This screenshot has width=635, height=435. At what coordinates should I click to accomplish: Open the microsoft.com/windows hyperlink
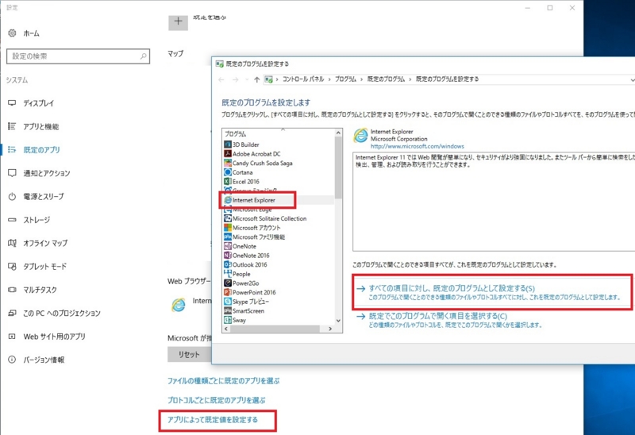(x=418, y=146)
